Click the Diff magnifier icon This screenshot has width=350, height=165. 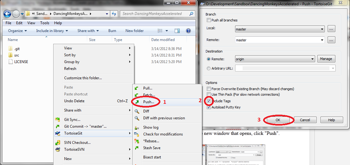pyautogui.click(x=137, y=111)
